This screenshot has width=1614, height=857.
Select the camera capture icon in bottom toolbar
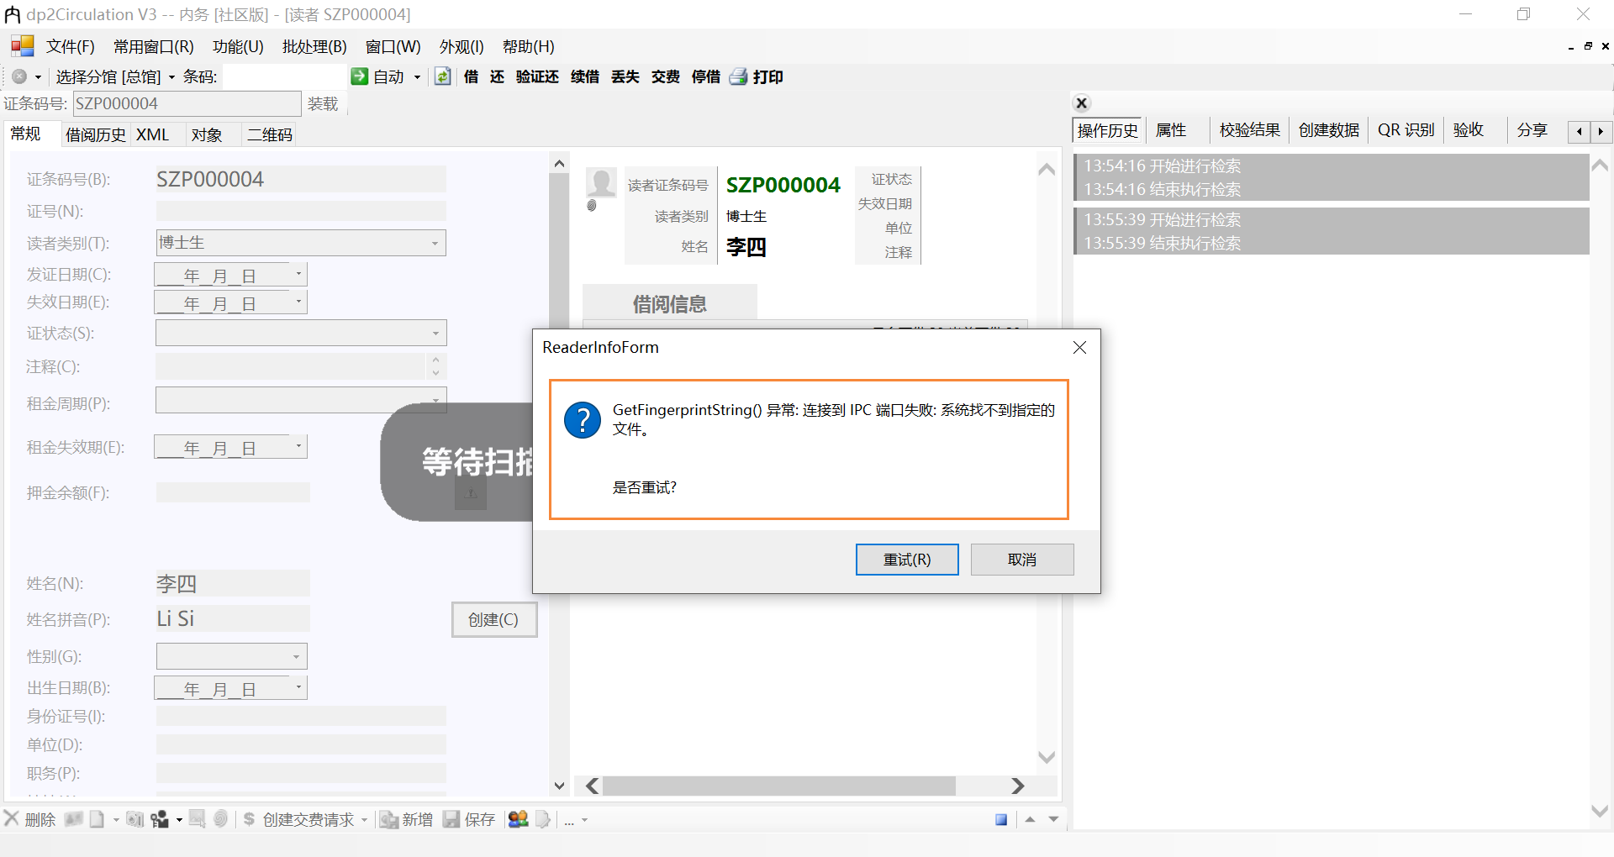coord(134,819)
